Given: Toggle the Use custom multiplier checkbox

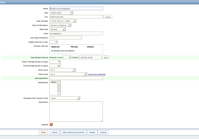Looking at the screenshot, I should click(x=51, y=38).
